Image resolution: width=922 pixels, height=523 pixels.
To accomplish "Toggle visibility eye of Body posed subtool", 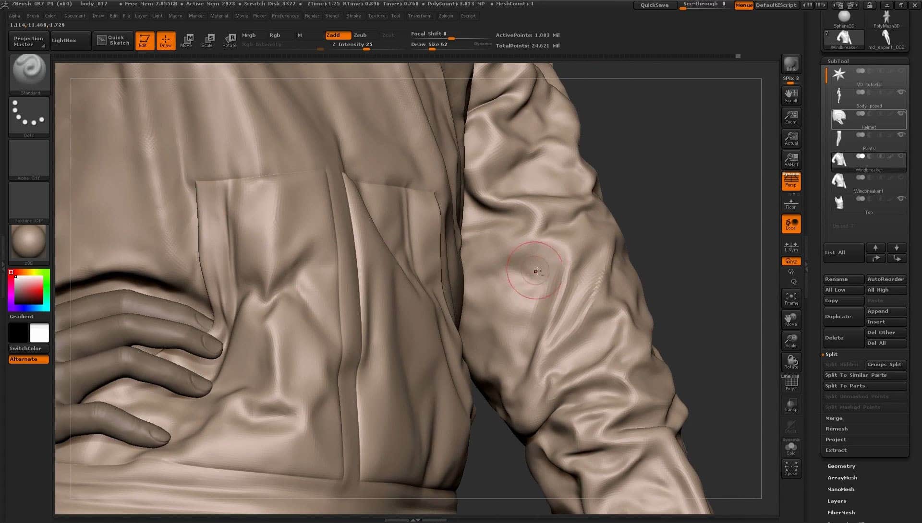I will click(901, 92).
